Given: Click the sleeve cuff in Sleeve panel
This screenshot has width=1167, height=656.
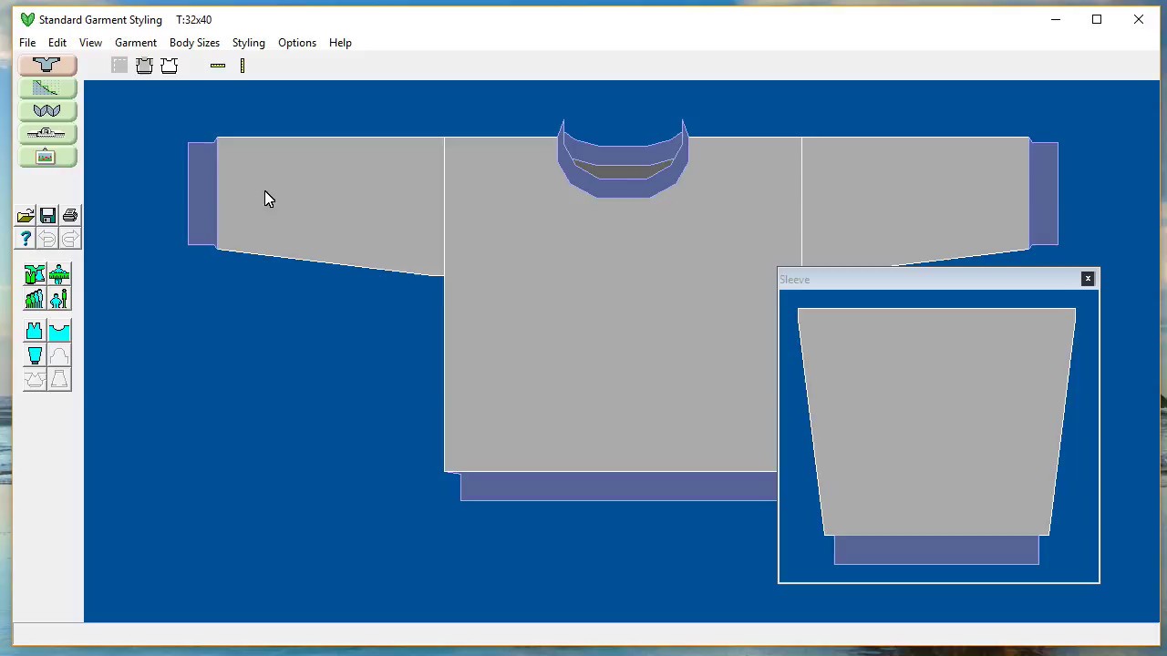Looking at the screenshot, I should click(x=936, y=549).
